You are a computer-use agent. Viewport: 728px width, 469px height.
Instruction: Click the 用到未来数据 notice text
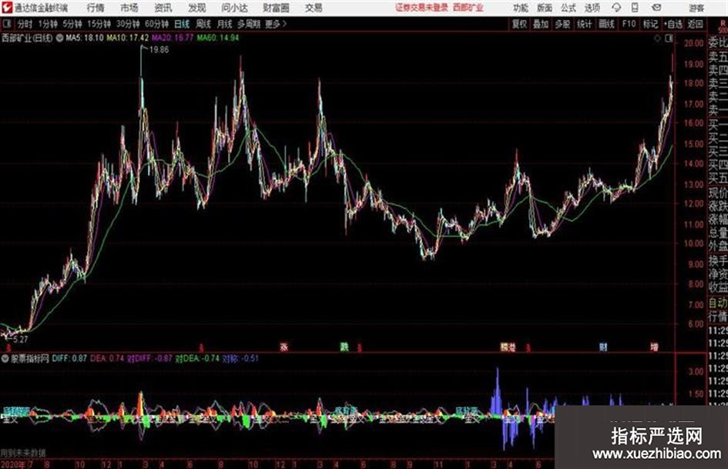pyautogui.click(x=23, y=452)
